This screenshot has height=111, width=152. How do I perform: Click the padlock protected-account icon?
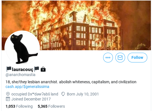point(43,69)
